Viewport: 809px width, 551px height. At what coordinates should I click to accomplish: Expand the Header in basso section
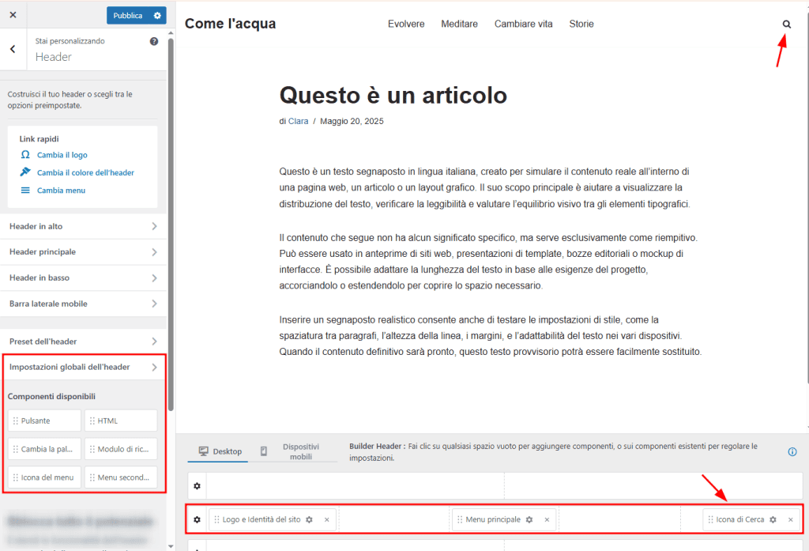click(83, 277)
